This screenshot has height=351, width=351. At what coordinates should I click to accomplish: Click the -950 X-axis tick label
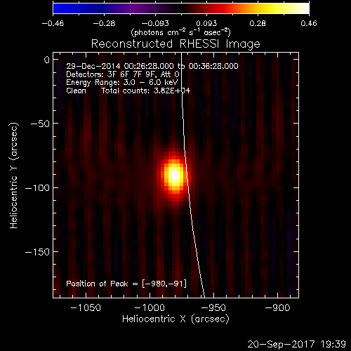[213, 307]
